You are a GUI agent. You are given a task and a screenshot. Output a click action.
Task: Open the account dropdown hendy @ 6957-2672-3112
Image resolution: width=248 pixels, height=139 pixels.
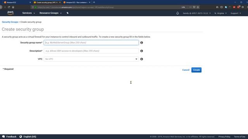pos(197,13)
